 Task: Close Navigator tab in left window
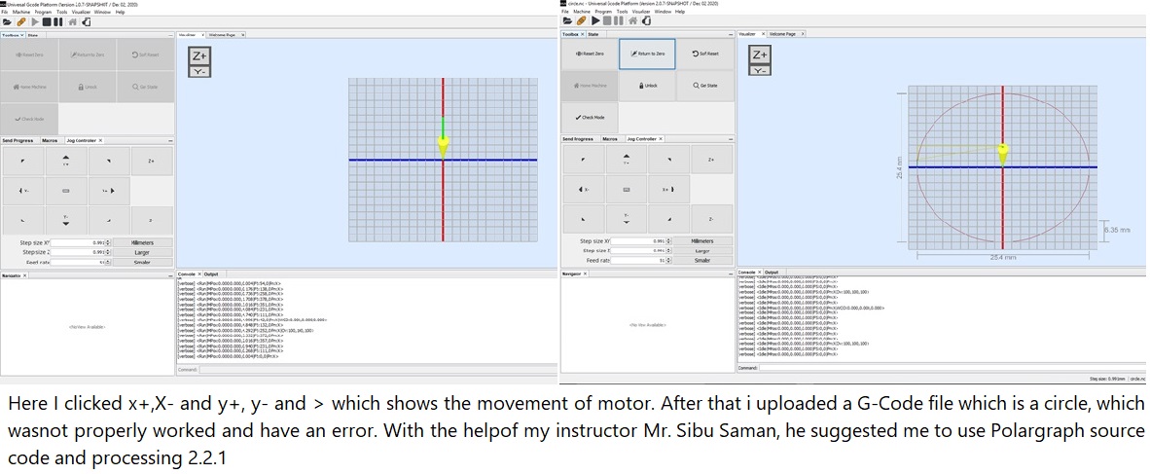point(25,275)
